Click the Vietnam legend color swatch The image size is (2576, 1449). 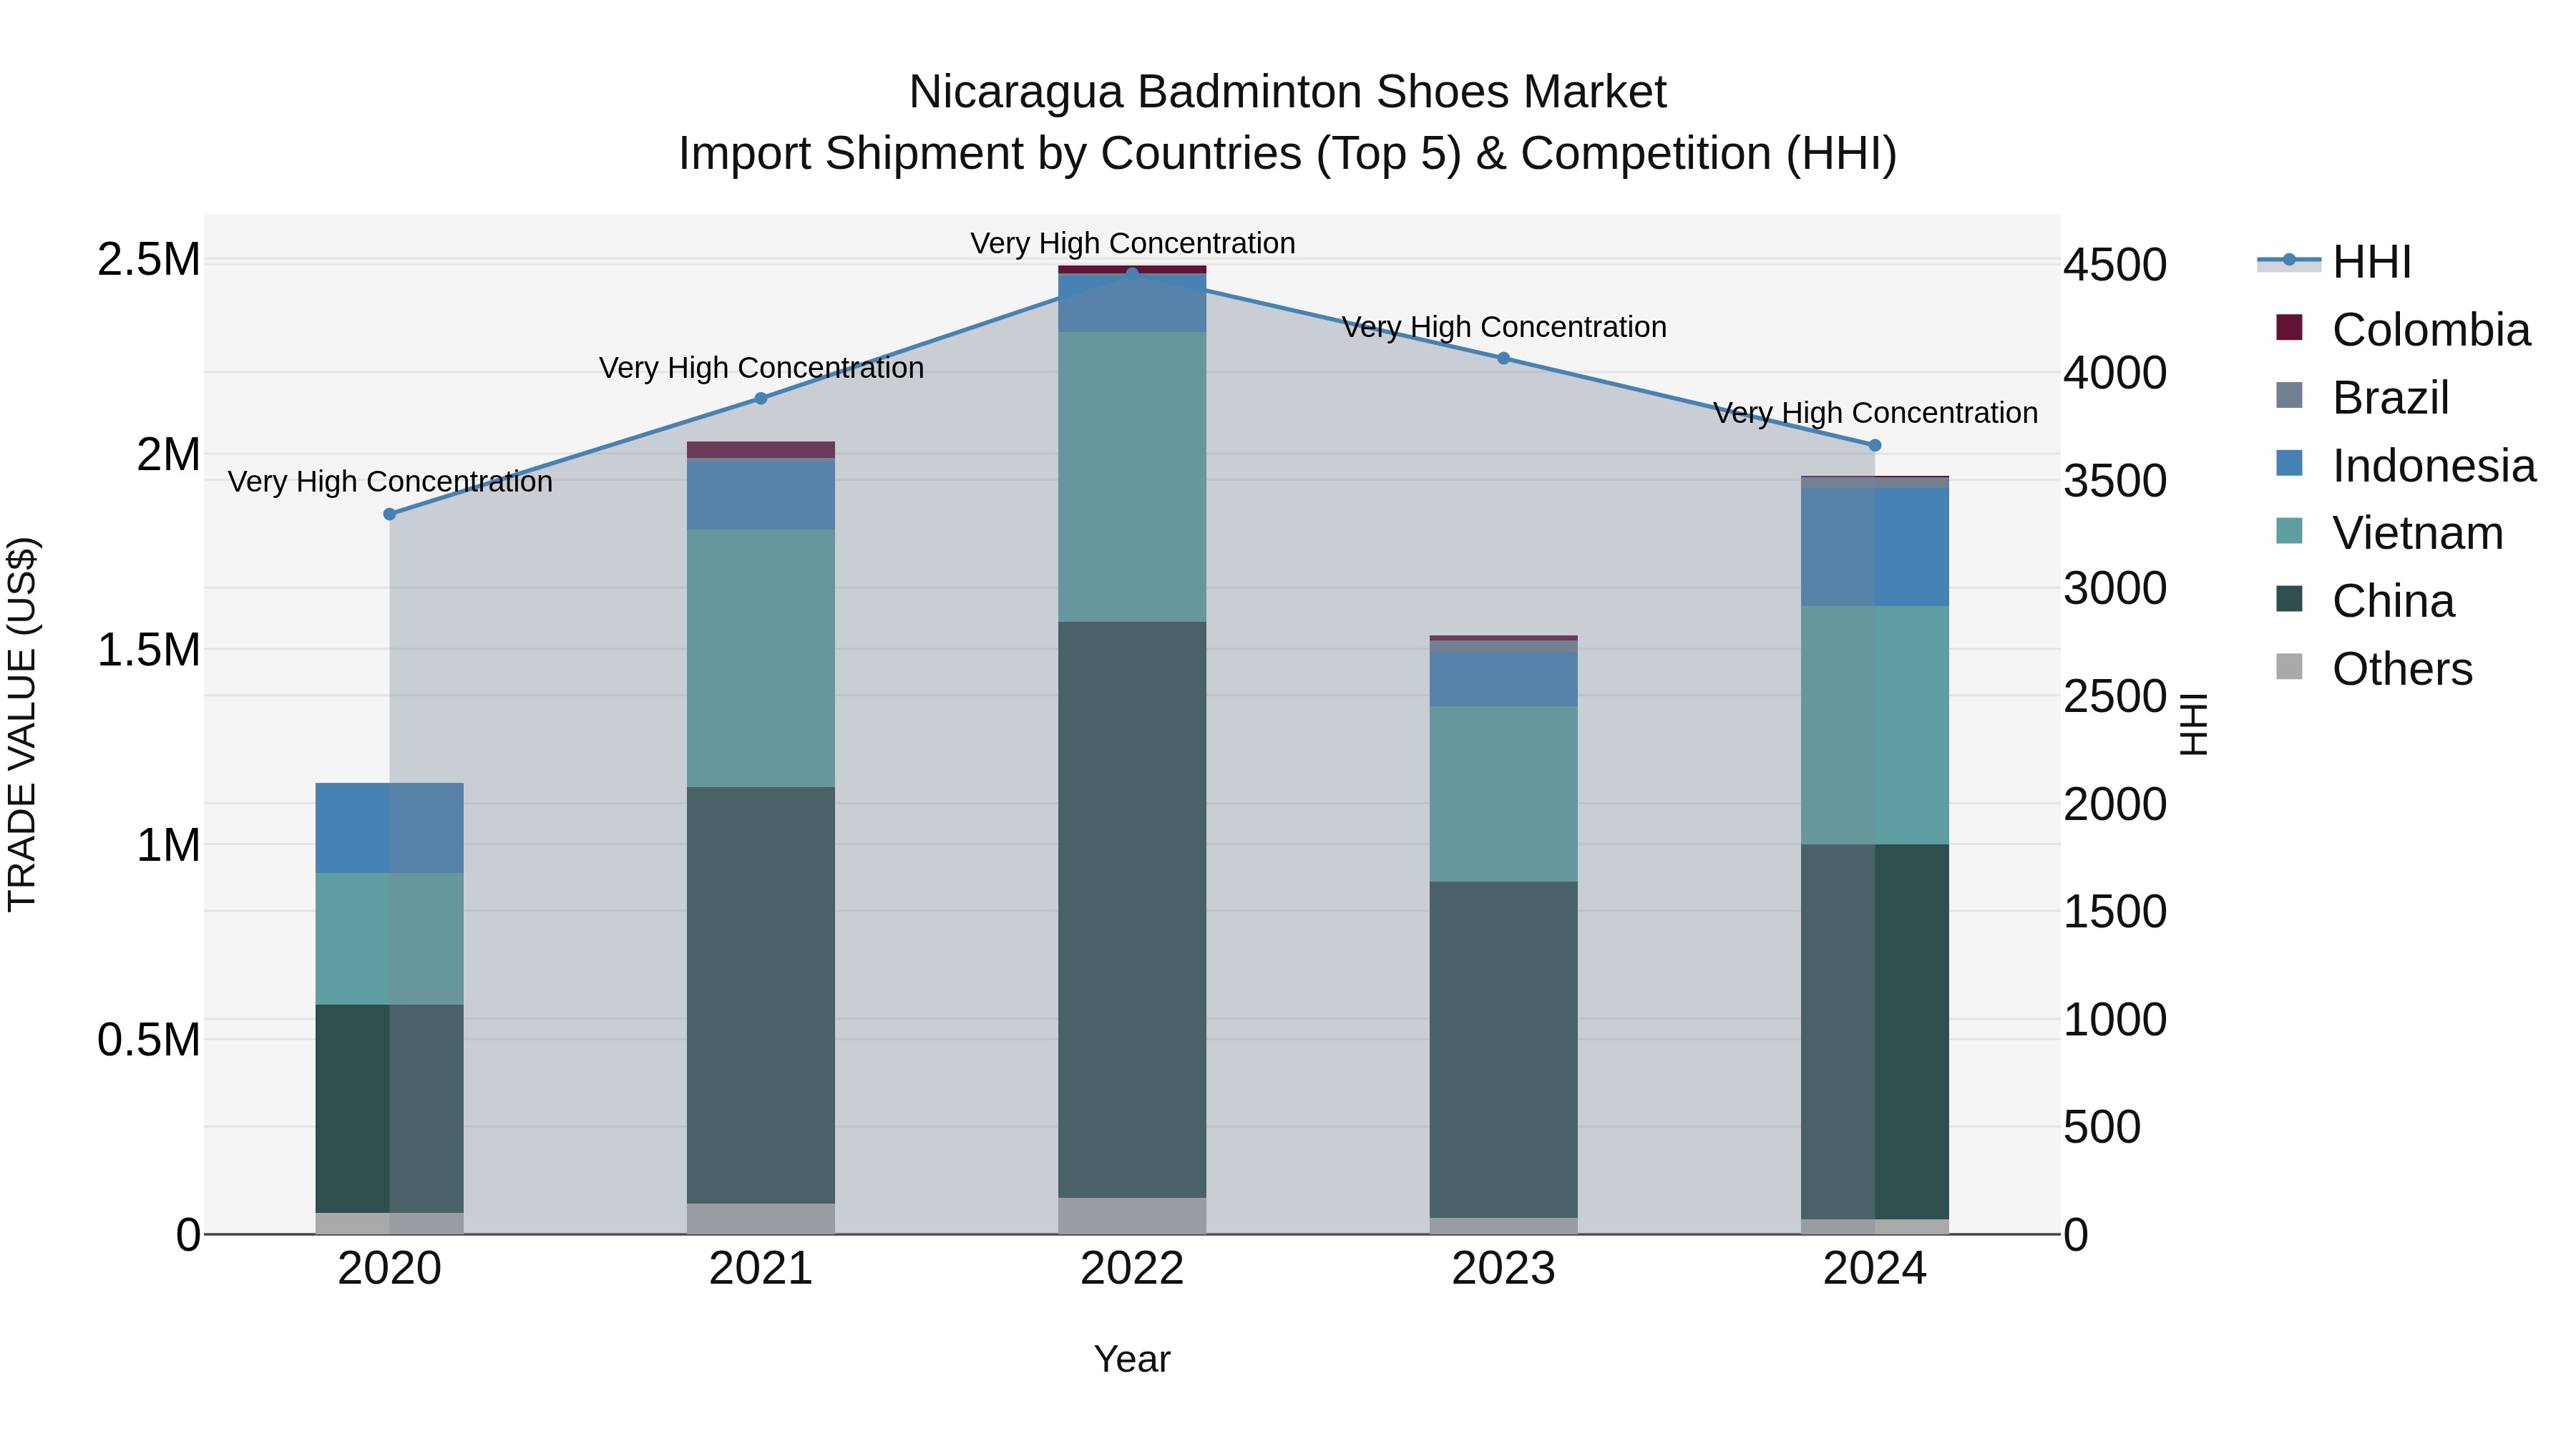tap(2289, 532)
